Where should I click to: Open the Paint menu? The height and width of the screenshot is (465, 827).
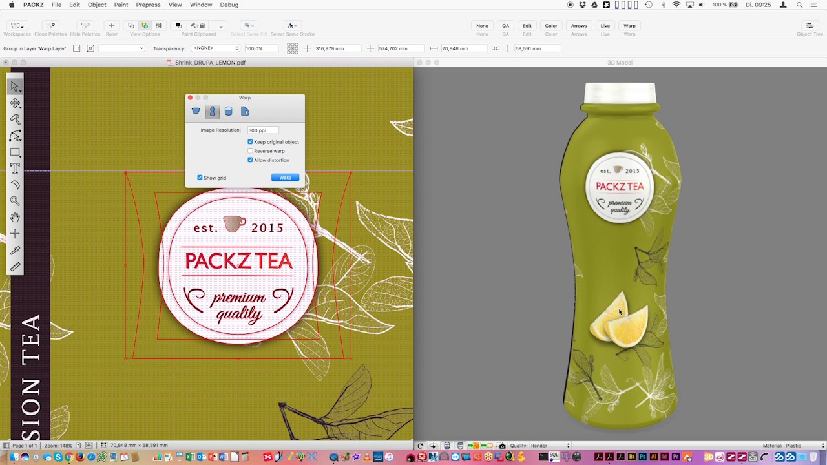[121, 5]
